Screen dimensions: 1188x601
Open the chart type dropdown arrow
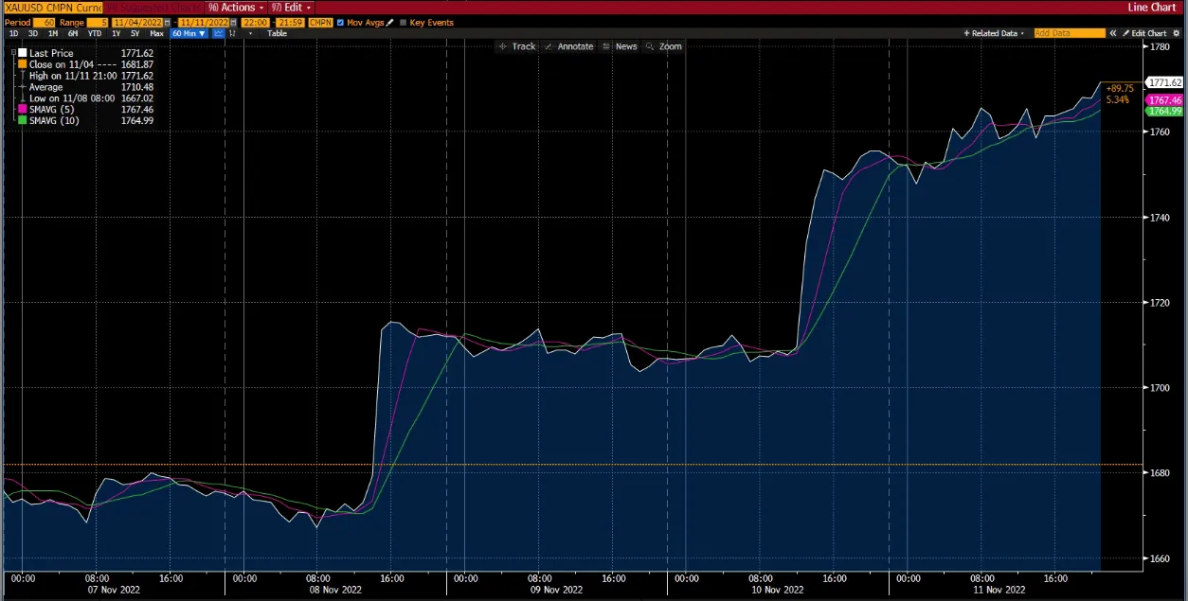[x=250, y=33]
